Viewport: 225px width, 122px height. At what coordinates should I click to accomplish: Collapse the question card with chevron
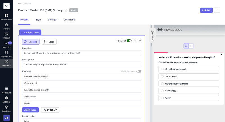(x=139, y=40)
